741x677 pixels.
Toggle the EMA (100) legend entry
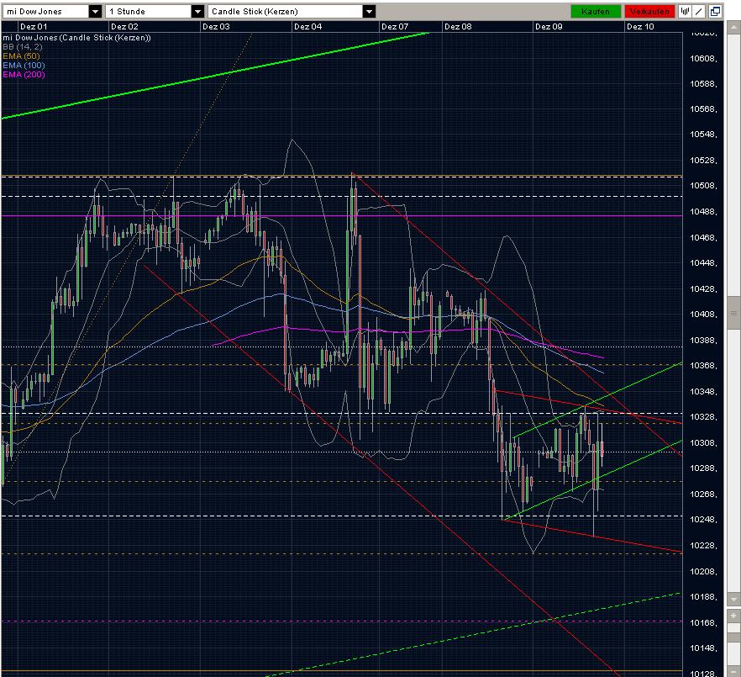click(25, 64)
